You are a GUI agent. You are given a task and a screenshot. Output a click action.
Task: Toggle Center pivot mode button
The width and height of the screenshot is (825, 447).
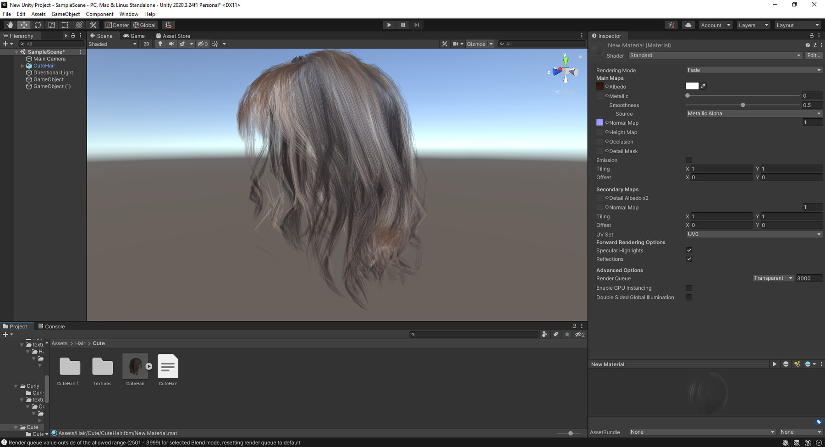(x=117, y=25)
